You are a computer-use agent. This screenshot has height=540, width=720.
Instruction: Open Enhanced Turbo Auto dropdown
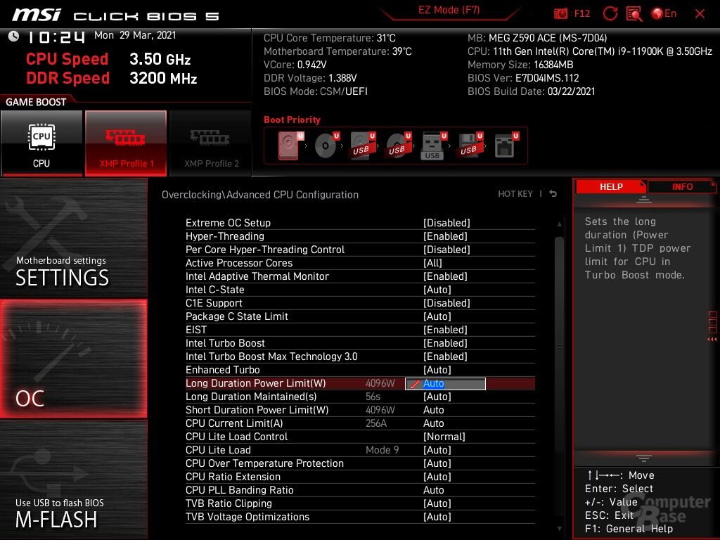pyautogui.click(x=437, y=370)
